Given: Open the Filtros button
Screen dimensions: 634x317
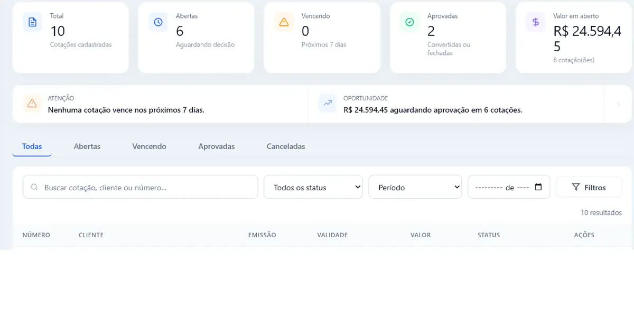Looking at the screenshot, I should click(x=589, y=187).
